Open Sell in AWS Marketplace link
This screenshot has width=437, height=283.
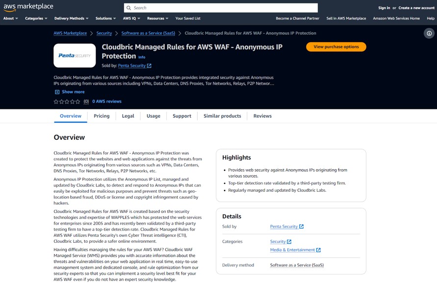click(x=346, y=19)
